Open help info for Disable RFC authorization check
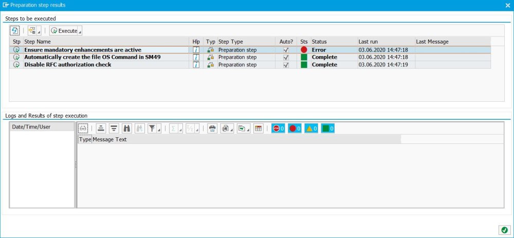514x238 pixels. click(196, 65)
